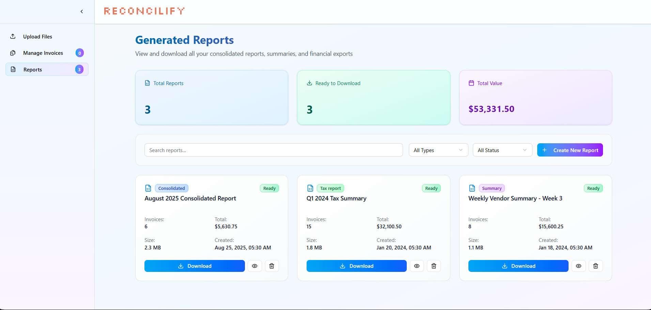Select the Reports sidebar item
This screenshot has height=310, width=651.
[47, 69]
